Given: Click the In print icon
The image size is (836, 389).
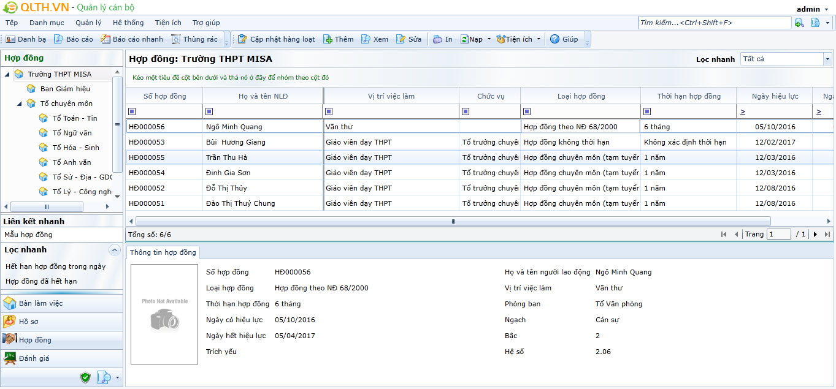Looking at the screenshot, I should pos(437,39).
